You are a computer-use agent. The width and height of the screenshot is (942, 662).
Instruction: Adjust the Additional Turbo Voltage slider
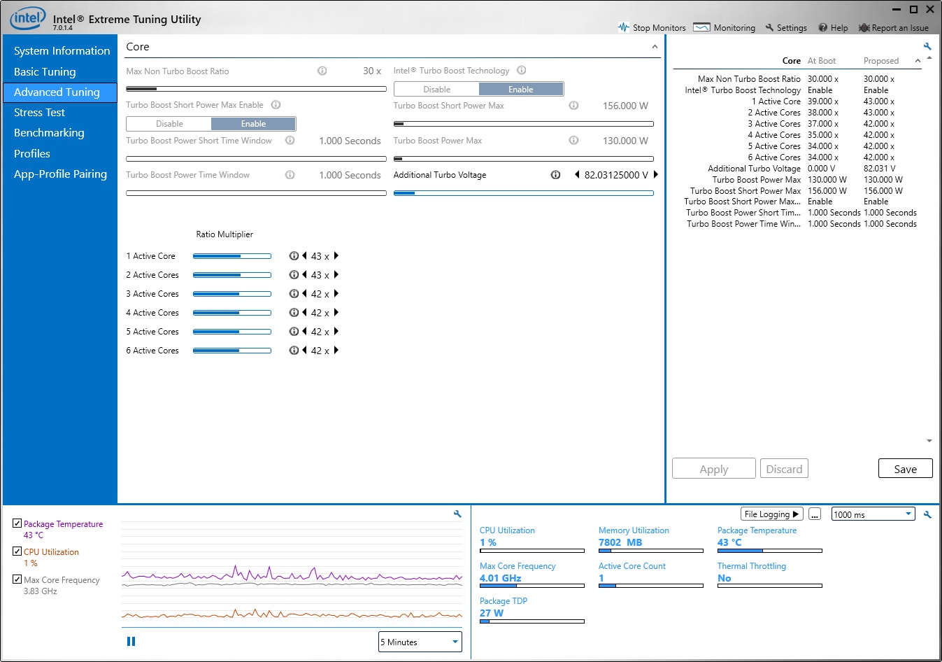pyautogui.click(x=523, y=193)
